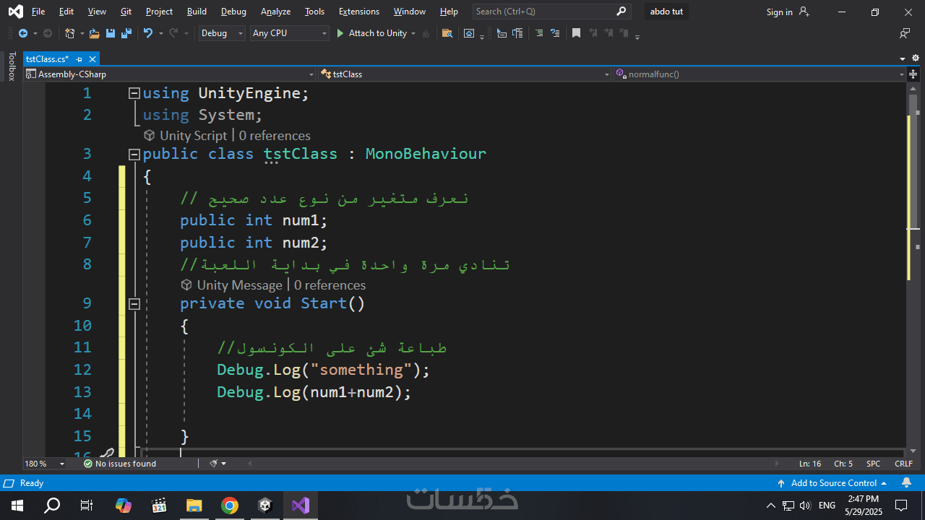Open the Attach to Unity dropdown arrow
This screenshot has height=520, width=925.
(x=413, y=33)
